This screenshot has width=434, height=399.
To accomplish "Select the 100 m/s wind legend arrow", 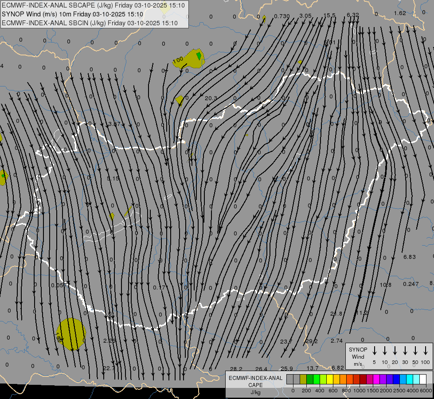I will (425, 351).
